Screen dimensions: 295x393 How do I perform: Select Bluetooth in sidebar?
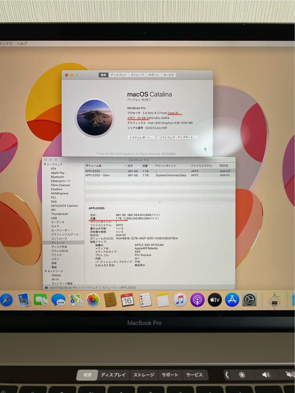coord(57,177)
